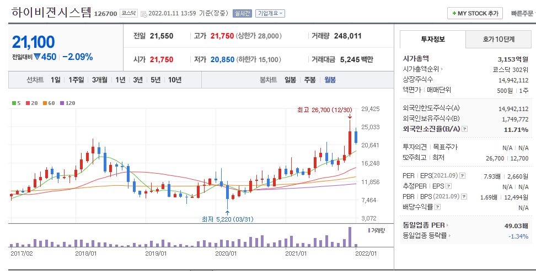
Task: Click the 52주최고 최저 value 26,700 12,700
Action: pyautogui.click(x=507, y=158)
